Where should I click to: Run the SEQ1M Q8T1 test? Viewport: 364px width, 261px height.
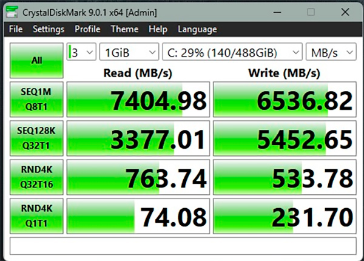(x=35, y=99)
